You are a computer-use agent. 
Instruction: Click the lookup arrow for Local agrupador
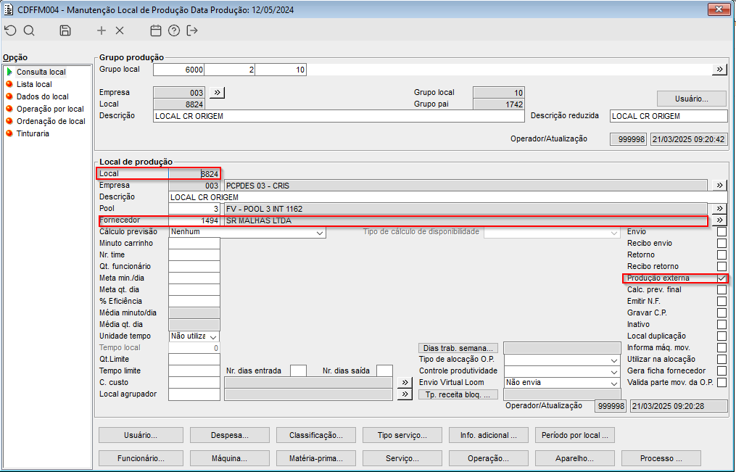pyautogui.click(x=405, y=394)
